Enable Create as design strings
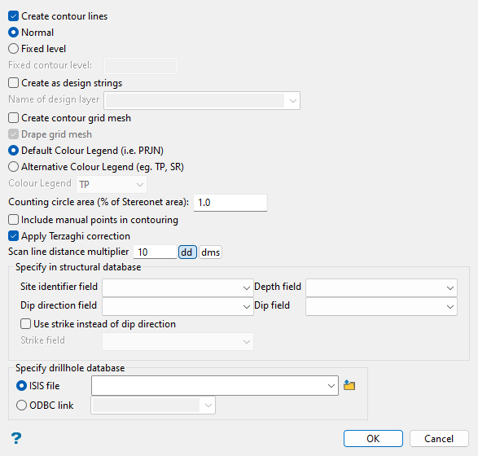Viewport: 478px width, 456px height. [x=13, y=82]
